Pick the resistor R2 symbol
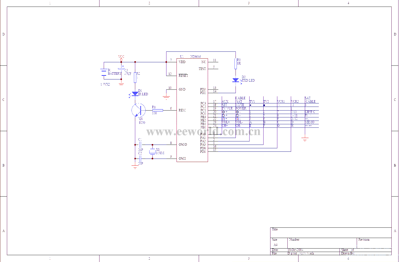The width and height of the screenshot is (407, 262). (135, 77)
